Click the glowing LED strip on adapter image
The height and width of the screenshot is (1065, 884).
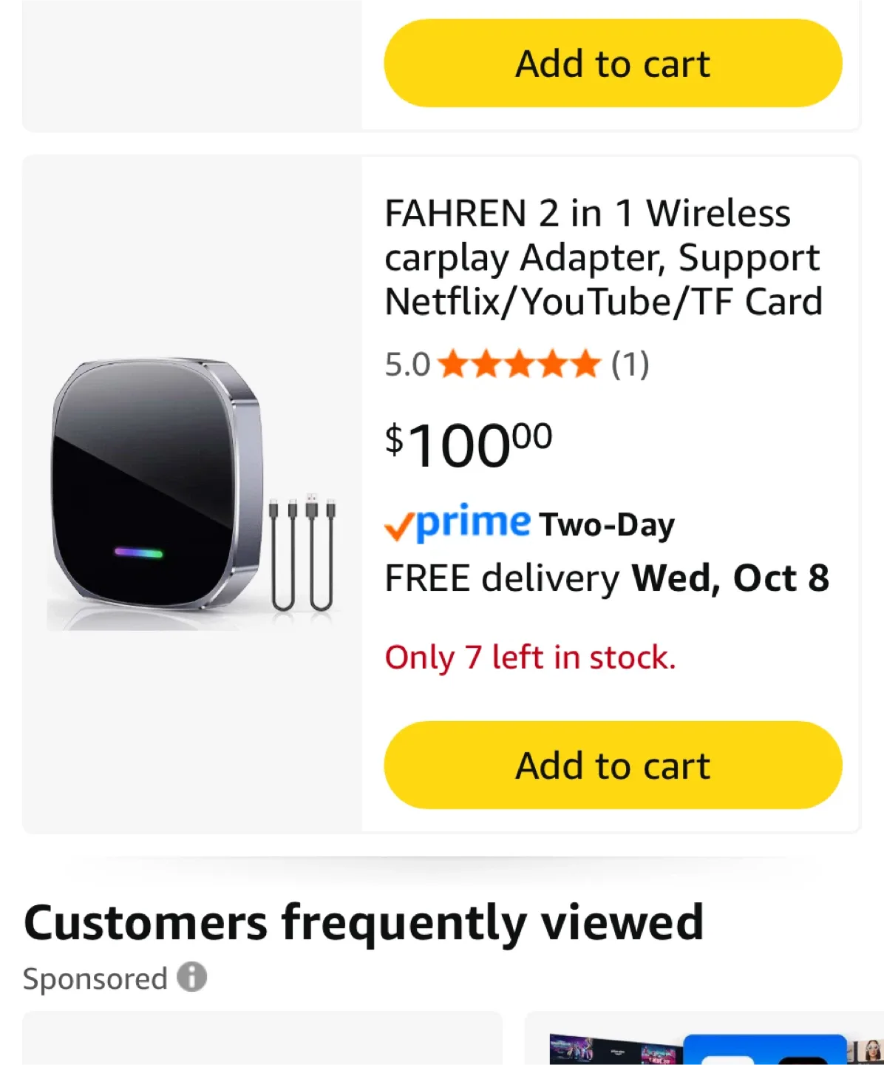[x=138, y=552]
